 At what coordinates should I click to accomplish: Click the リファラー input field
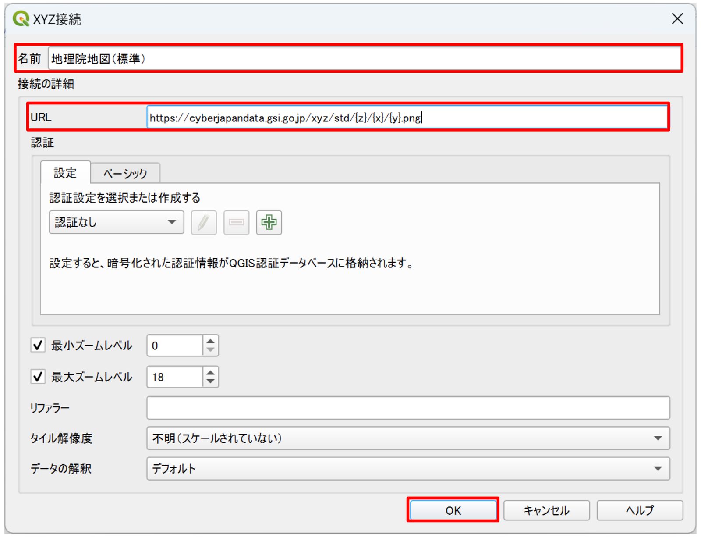coord(408,408)
